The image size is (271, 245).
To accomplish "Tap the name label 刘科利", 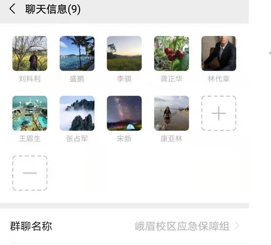I will tap(30, 79).
